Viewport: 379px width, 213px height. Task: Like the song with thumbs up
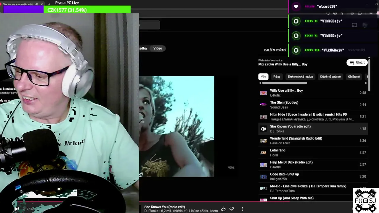(223, 209)
